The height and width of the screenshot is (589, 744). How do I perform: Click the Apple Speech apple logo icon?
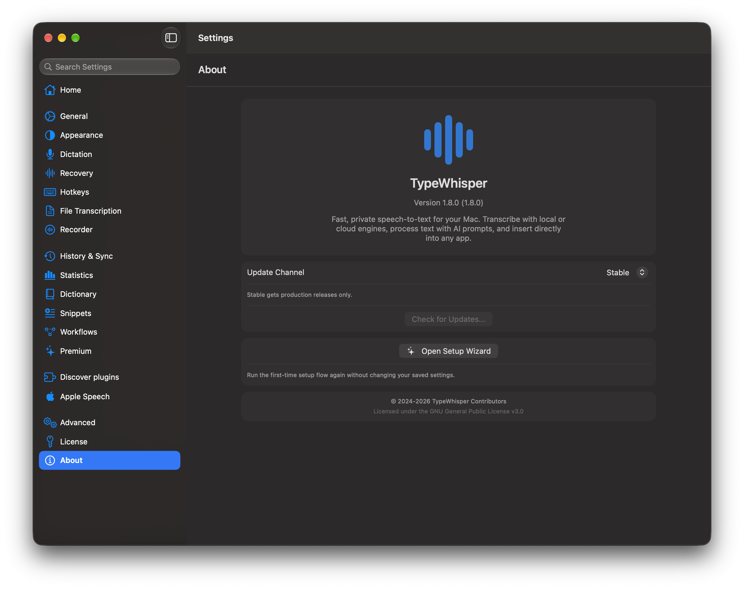point(50,397)
